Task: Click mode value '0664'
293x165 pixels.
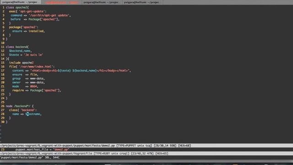Action: (x=33, y=86)
